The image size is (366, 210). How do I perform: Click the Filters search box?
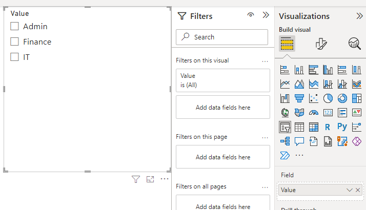click(x=222, y=37)
